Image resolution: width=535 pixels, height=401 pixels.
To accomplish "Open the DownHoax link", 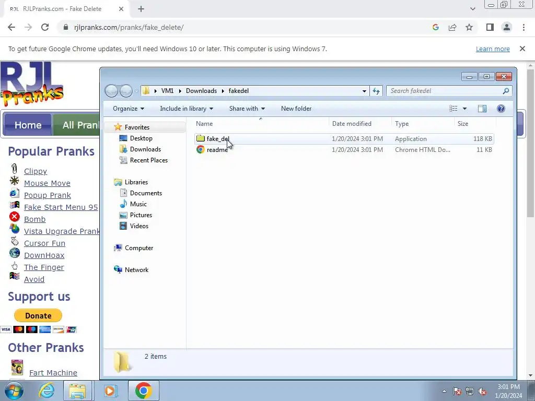I will coord(44,255).
